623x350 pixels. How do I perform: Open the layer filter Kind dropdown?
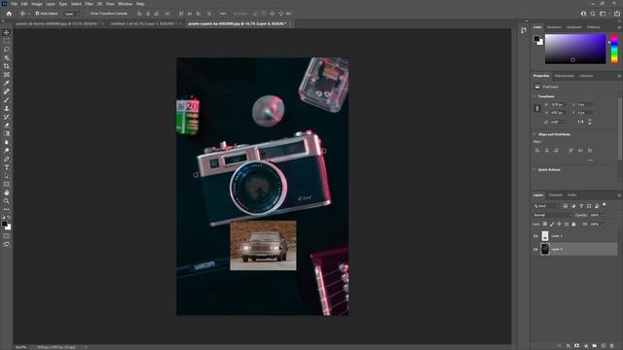(546, 206)
